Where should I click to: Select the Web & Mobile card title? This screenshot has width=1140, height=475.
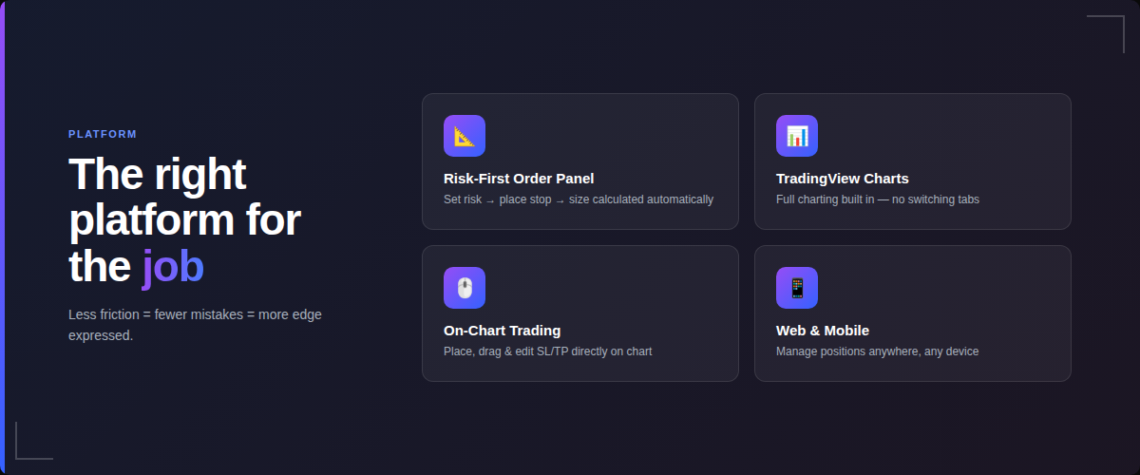click(822, 331)
